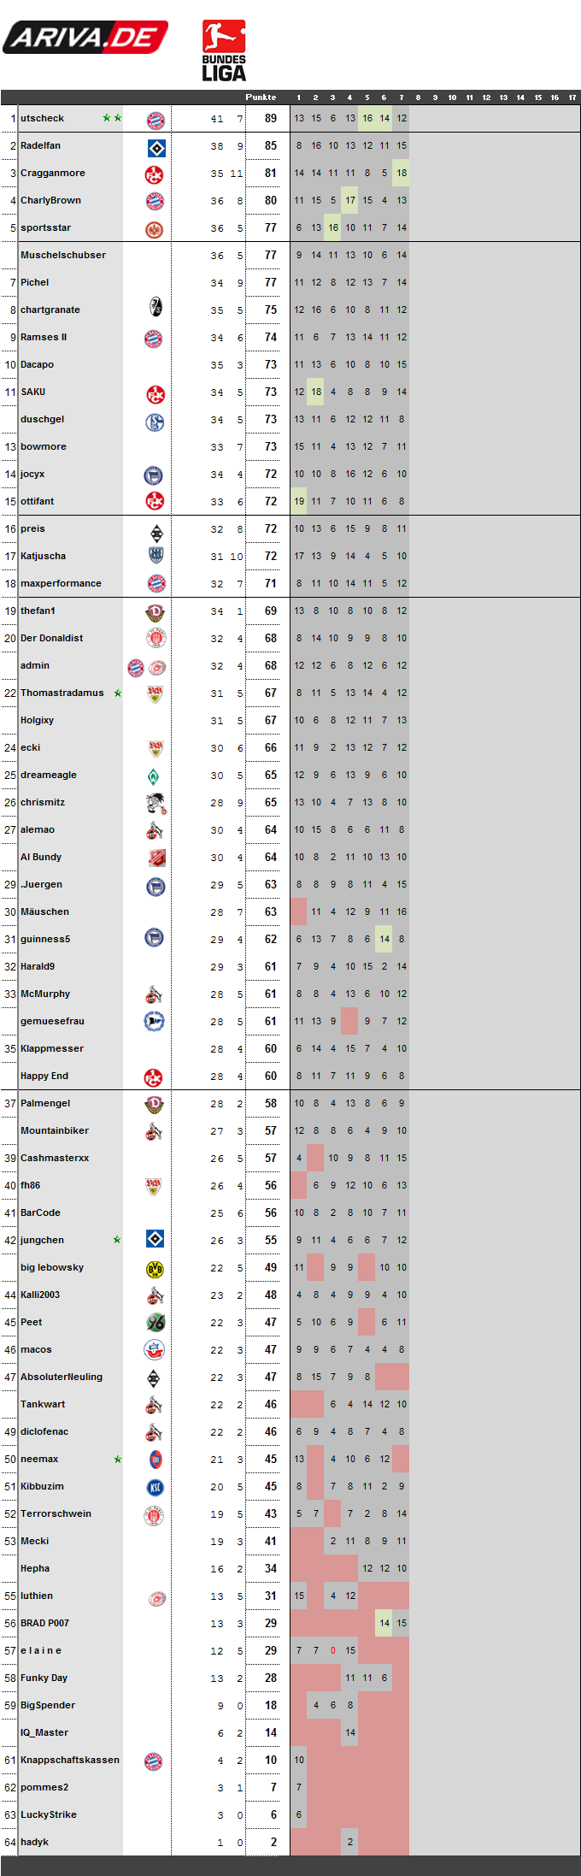Click total points 89 of utscheck
This screenshot has height=1876, width=581.
point(270,119)
